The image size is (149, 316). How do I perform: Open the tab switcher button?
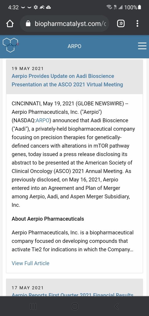tap(120, 24)
